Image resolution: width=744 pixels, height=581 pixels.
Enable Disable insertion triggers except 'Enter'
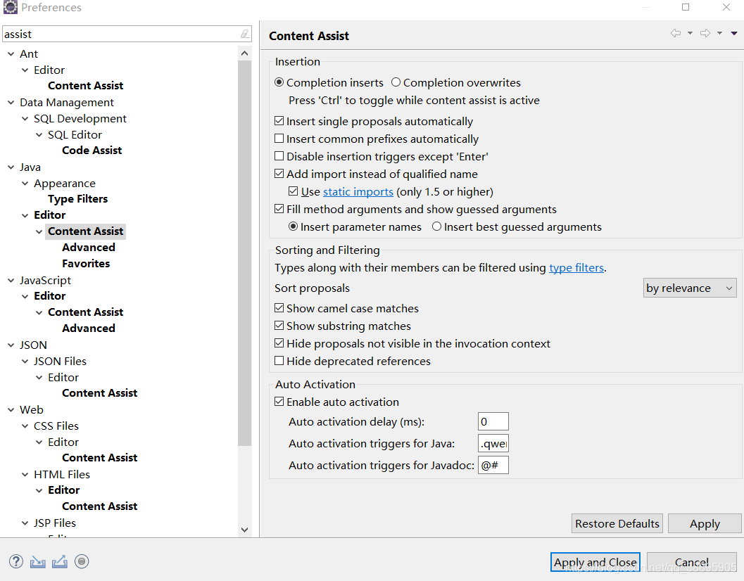279,157
